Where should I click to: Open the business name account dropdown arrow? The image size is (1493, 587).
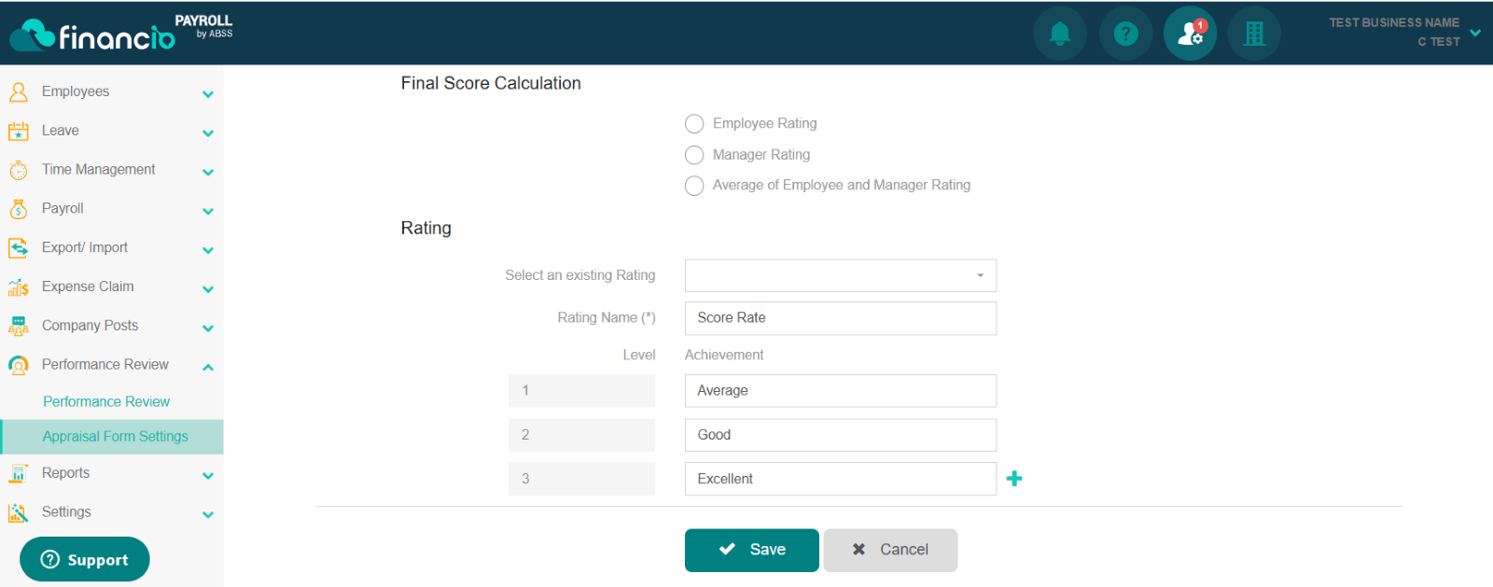tap(1475, 32)
